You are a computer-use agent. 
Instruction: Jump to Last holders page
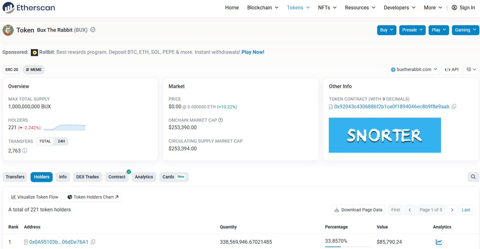[466, 210]
